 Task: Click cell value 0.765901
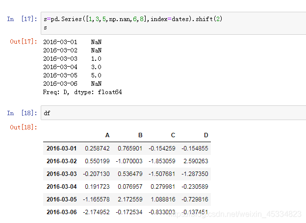coord(130,149)
